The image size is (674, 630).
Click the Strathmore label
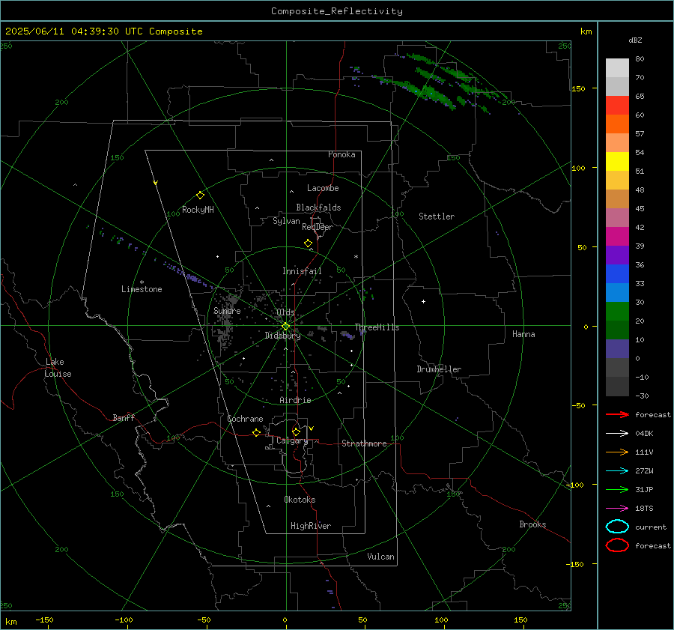[x=364, y=443]
